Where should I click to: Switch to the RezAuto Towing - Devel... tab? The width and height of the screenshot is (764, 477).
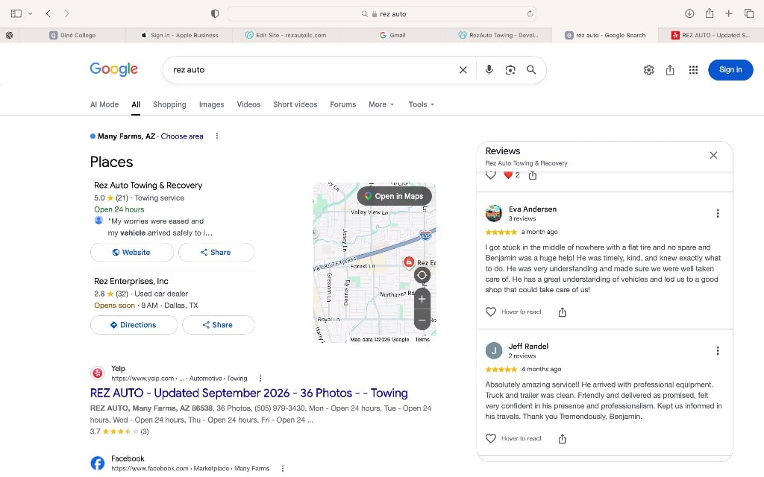[x=498, y=35]
